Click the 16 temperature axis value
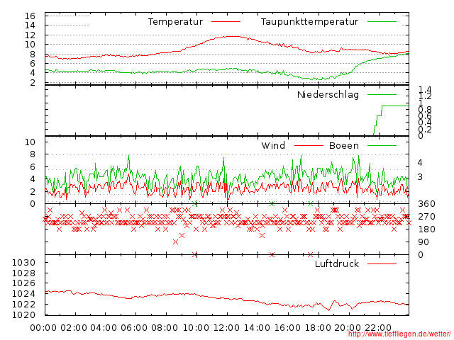Viewport: 454px width, 340px height. click(30, 16)
